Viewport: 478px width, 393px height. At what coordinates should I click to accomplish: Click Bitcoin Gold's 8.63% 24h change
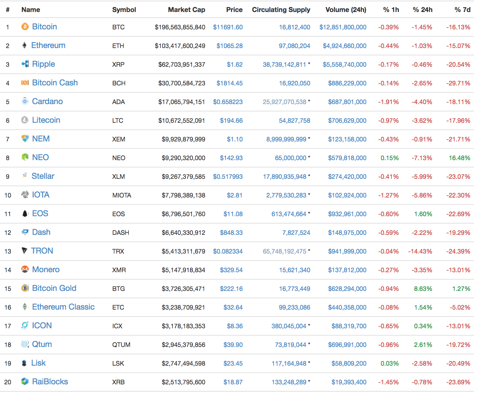click(x=423, y=289)
